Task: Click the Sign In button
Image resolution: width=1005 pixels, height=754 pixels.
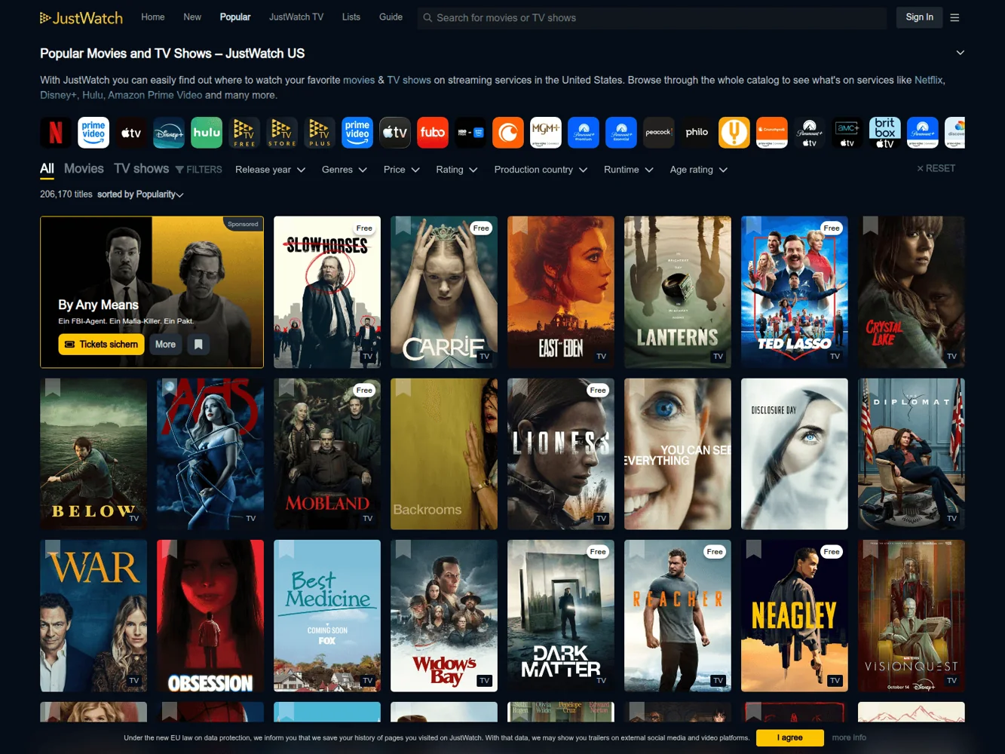Action: click(919, 17)
